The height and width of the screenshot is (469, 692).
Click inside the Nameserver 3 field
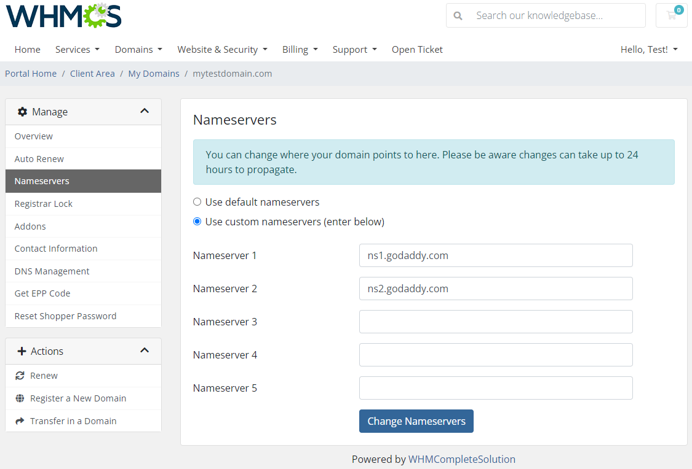coord(495,321)
